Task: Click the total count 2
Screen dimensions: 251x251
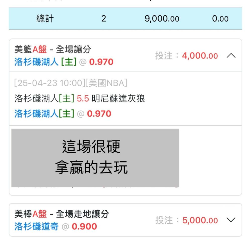Action: tap(104, 19)
